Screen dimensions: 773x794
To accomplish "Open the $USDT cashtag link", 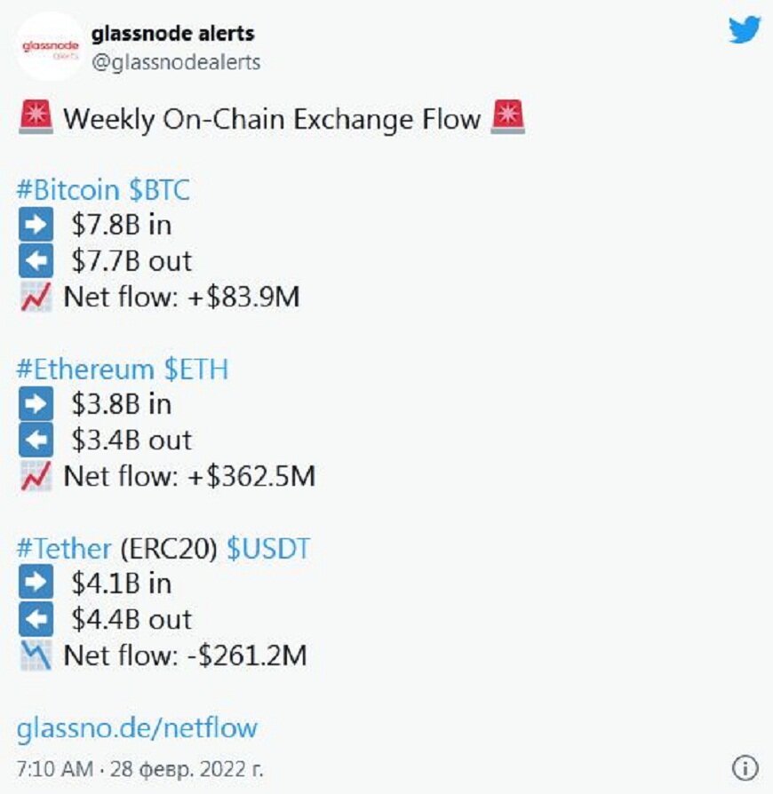I will pyautogui.click(x=268, y=549).
